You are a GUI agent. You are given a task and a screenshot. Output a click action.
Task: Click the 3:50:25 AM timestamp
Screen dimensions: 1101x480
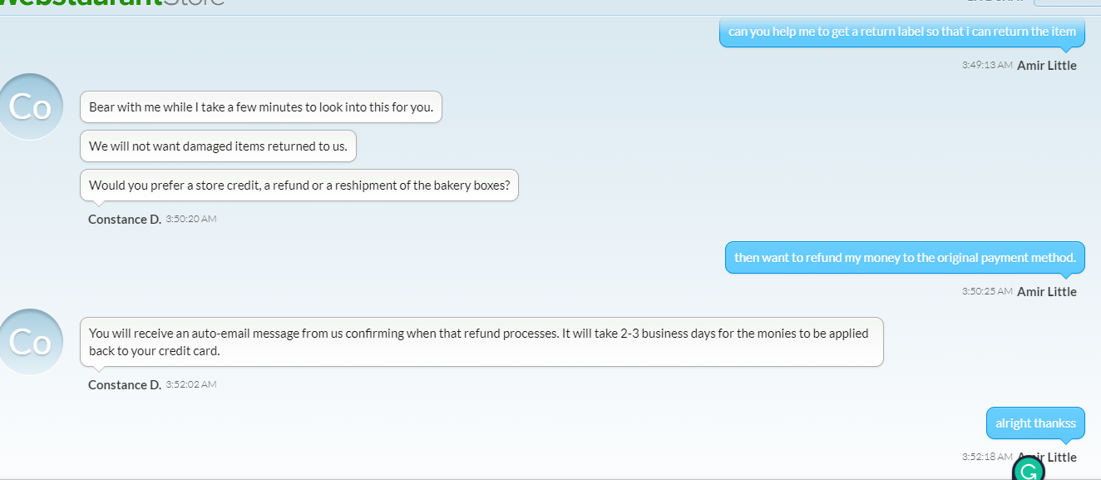click(987, 291)
